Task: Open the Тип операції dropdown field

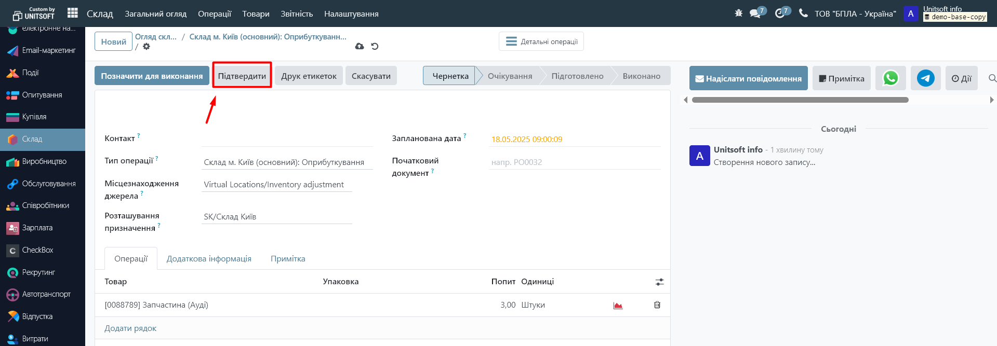Action: (287, 162)
